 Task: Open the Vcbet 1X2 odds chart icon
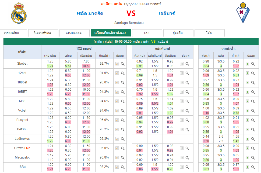point(117,111)
